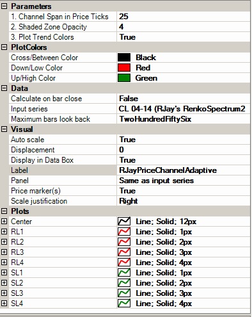Viewport: 252px width, 317px height.
Task: Collapse the Parameters section
Action: point(4,6)
